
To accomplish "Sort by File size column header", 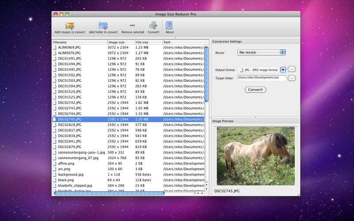I will point(149,42).
